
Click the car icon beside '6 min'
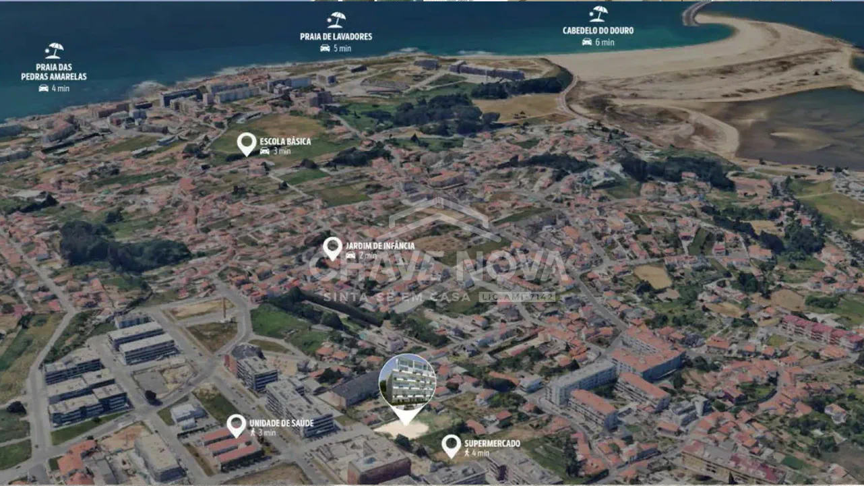pos(587,42)
